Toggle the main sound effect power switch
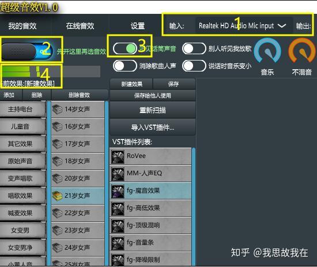The image size is (317, 267). (27, 51)
